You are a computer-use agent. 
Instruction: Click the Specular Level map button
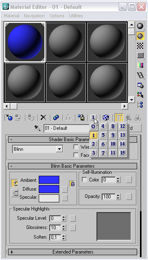73,218
